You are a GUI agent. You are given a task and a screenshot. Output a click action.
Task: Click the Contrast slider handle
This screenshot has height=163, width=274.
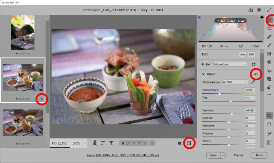(x=229, y=122)
